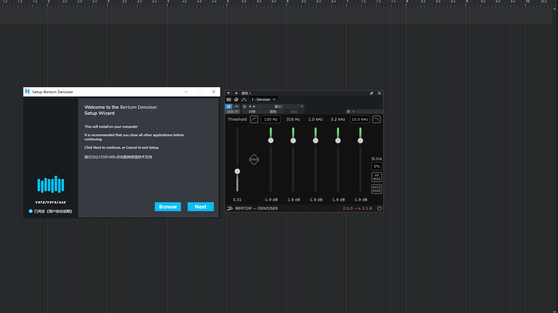Toggle the blue plugin power button

(x=229, y=106)
